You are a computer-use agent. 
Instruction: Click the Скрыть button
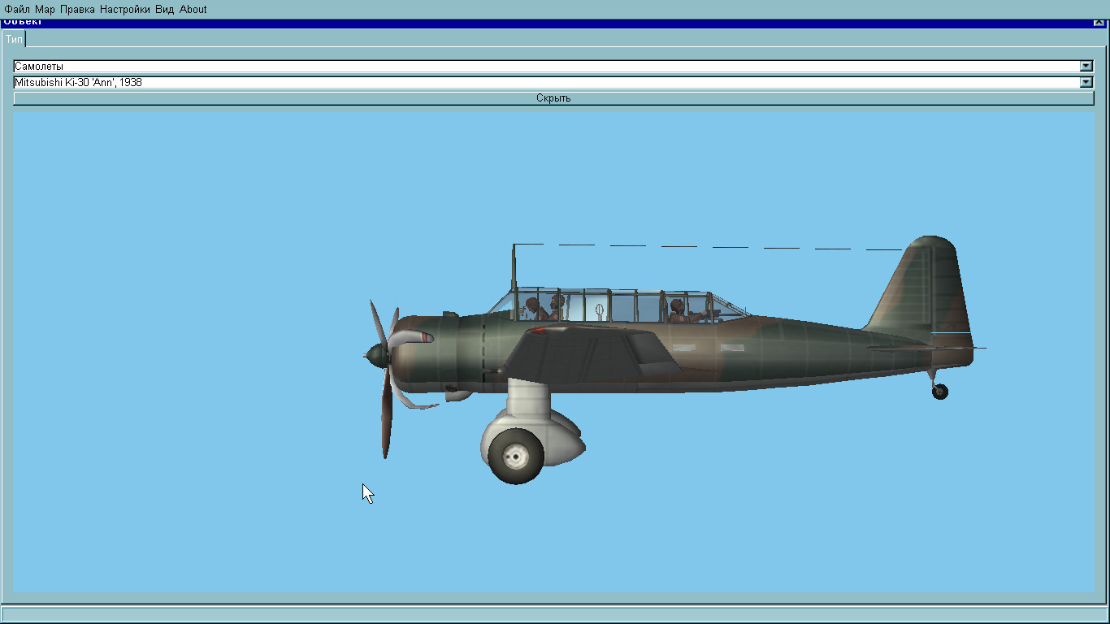pyautogui.click(x=553, y=98)
